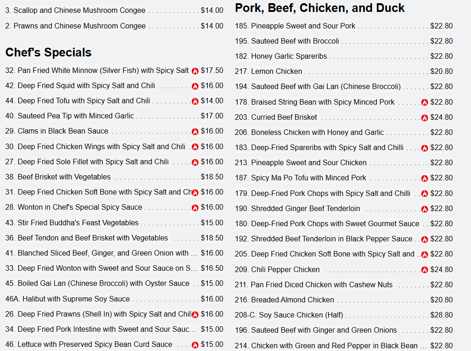The height and width of the screenshot is (351, 471).
Task: Click the $18.50 price for Beef Brisket with Vegetables
Action: [212, 177]
